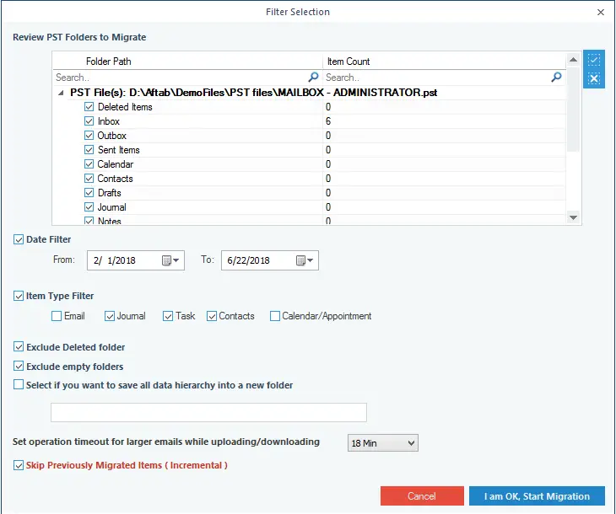Viewport: 616px width, 514px height.
Task: Click the folder list vertical scrollbar thumb
Action: pos(573,109)
